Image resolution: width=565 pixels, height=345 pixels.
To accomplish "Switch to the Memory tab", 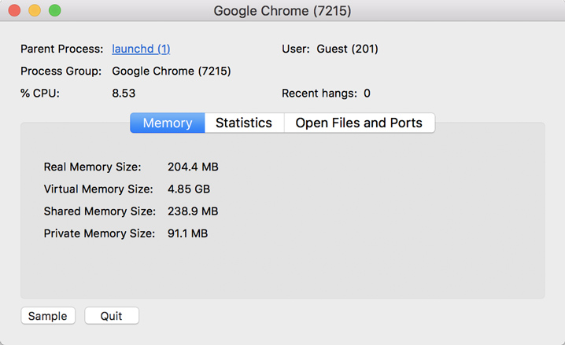I will (168, 123).
